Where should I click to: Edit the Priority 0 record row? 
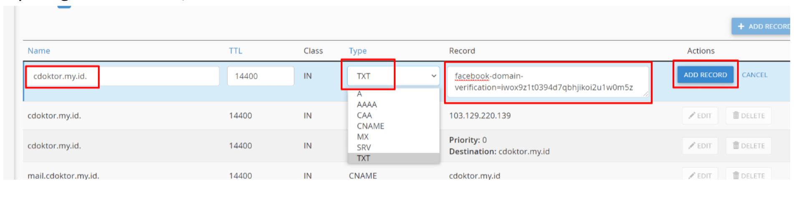tap(700, 146)
